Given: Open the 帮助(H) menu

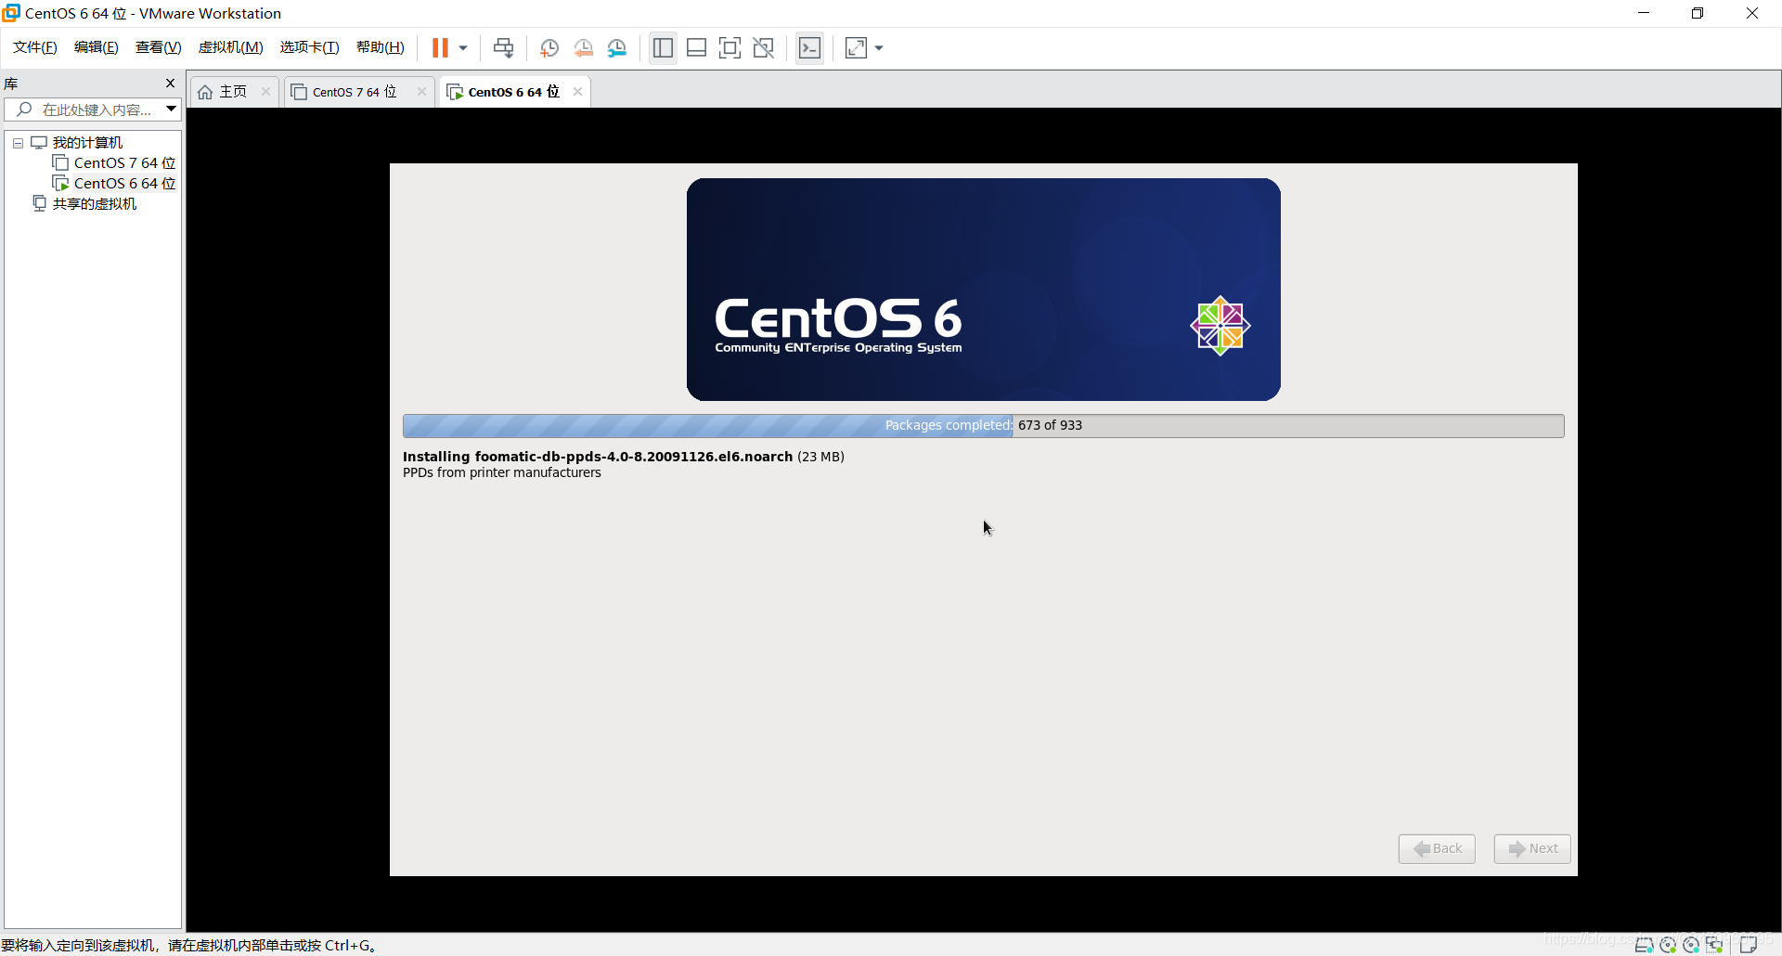Looking at the screenshot, I should coord(381,47).
